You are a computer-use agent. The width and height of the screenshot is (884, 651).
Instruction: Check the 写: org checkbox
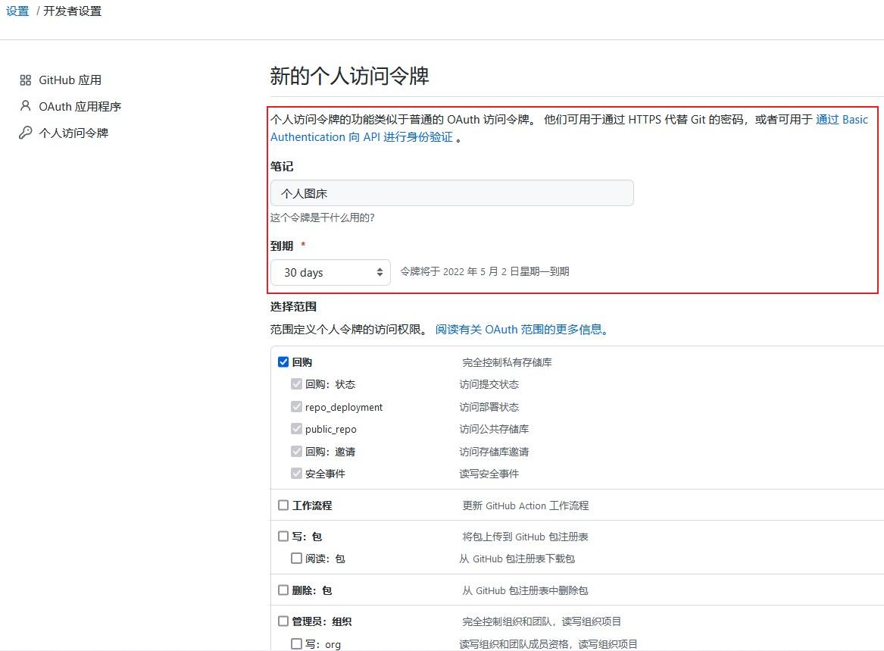(x=296, y=643)
